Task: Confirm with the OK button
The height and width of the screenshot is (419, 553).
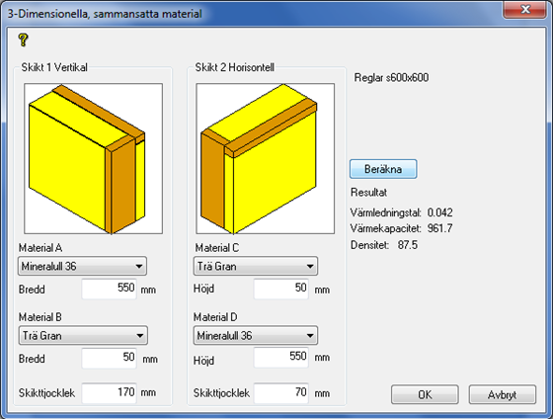Action: [425, 394]
